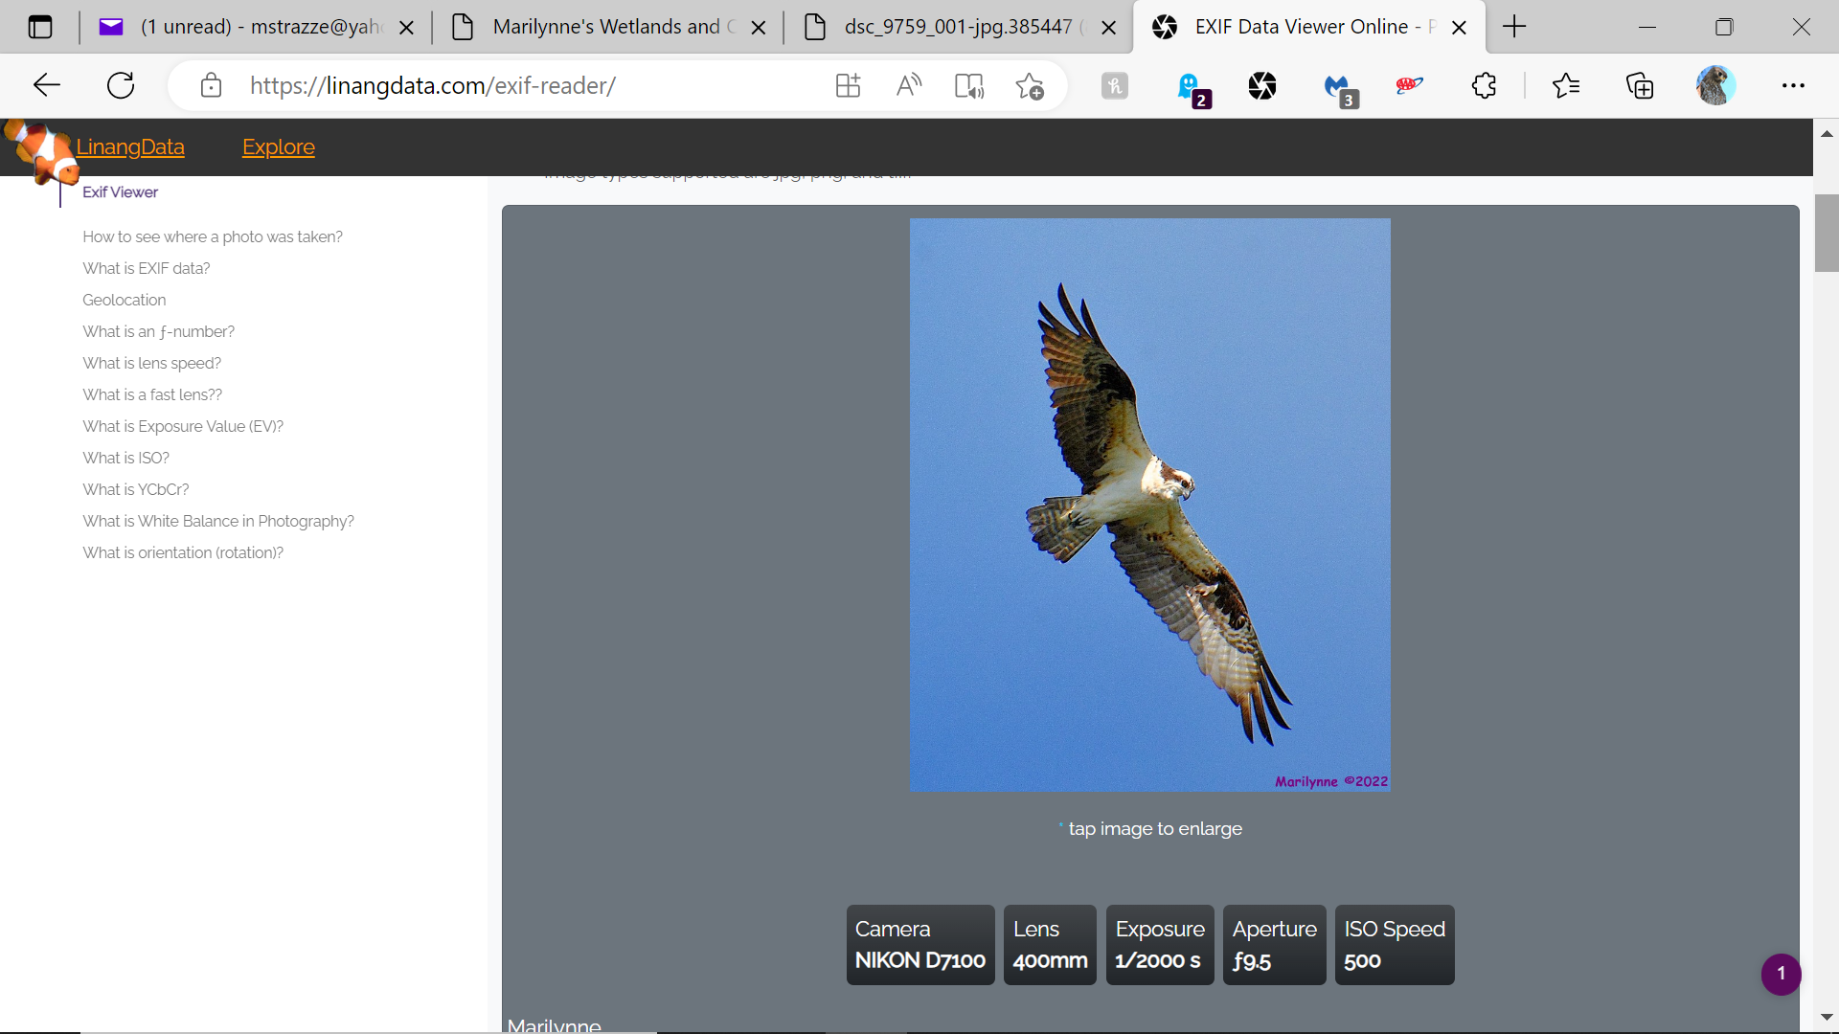Open Read Aloud from address bar
This screenshot has width=1839, height=1034.
point(909,86)
